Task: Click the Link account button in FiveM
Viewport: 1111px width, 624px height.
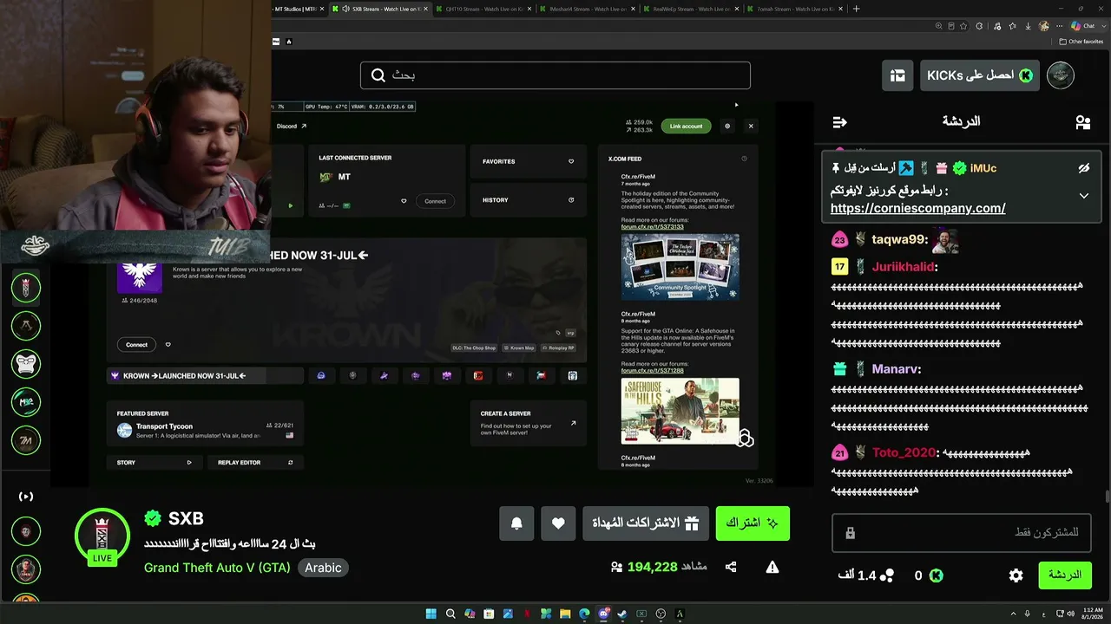Action: 686,126
